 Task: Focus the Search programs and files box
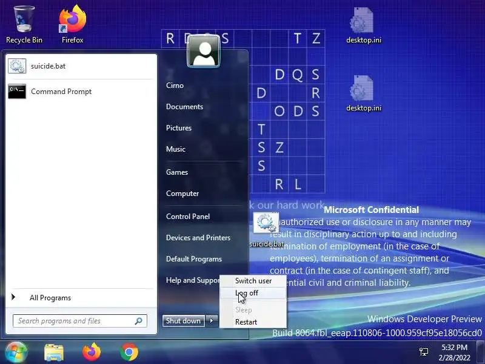[80, 321]
